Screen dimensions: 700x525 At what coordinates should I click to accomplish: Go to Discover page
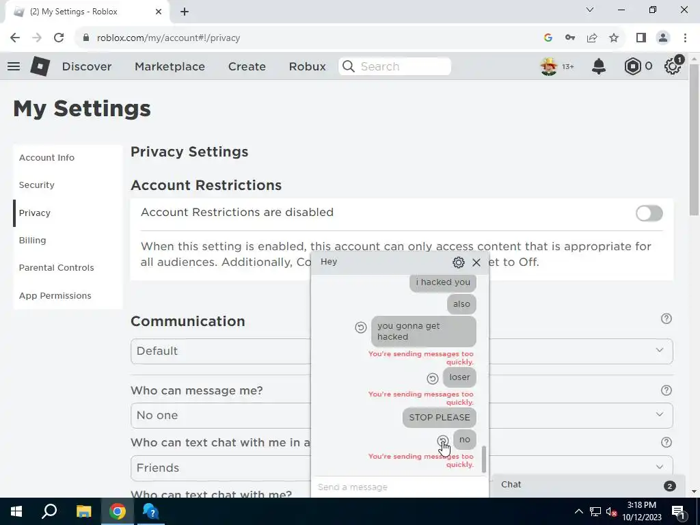click(87, 66)
